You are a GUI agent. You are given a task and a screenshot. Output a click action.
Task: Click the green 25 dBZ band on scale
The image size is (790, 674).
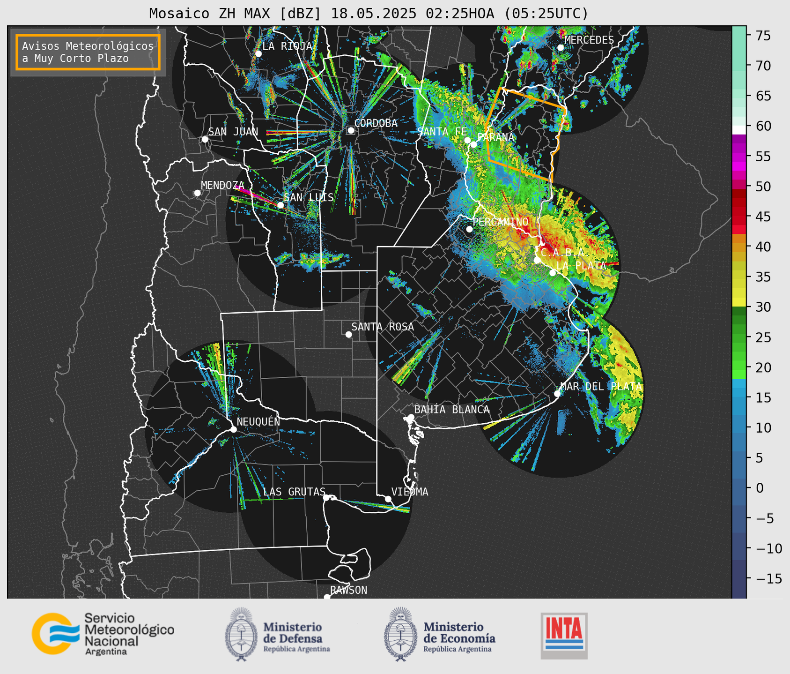click(739, 337)
